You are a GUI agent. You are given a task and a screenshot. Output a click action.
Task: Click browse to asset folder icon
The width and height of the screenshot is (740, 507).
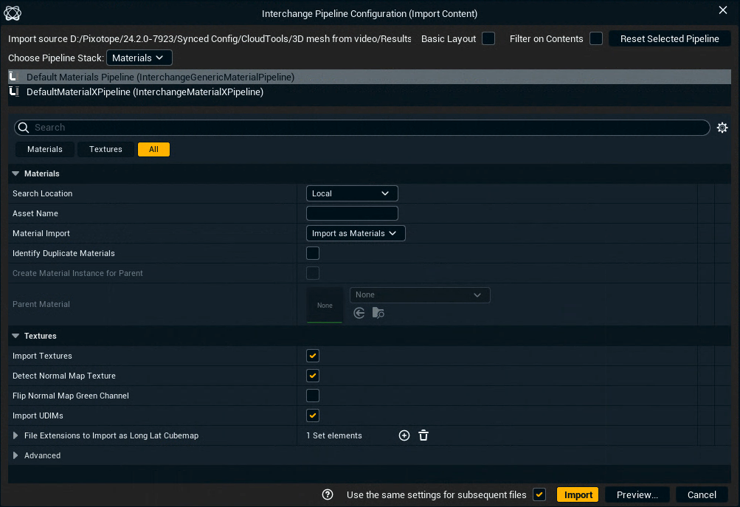pos(378,313)
